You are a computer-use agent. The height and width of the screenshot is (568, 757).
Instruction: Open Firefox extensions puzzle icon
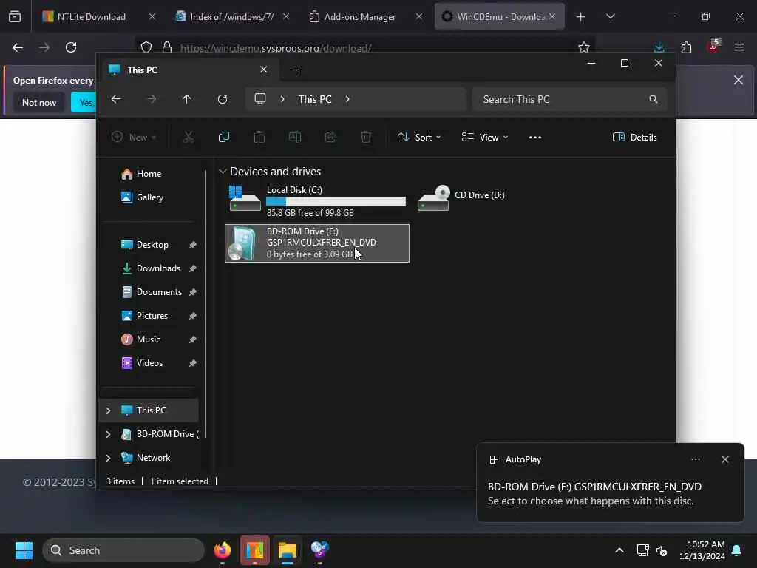pos(686,47)
